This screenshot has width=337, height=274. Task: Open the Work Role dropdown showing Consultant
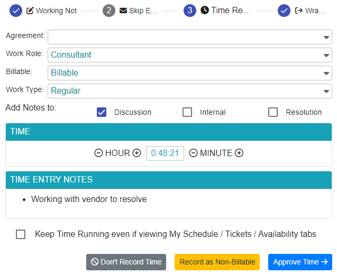(190, 55)
